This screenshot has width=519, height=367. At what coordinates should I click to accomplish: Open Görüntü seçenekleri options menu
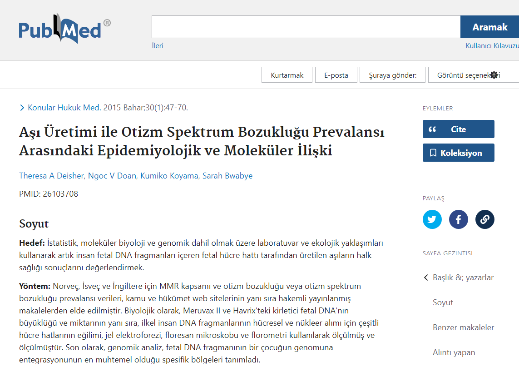pos(468,75)
